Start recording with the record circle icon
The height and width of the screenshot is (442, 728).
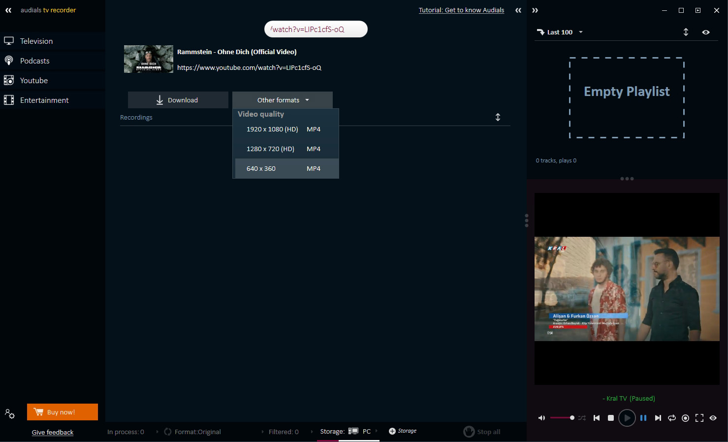click(x=685, y=418)
